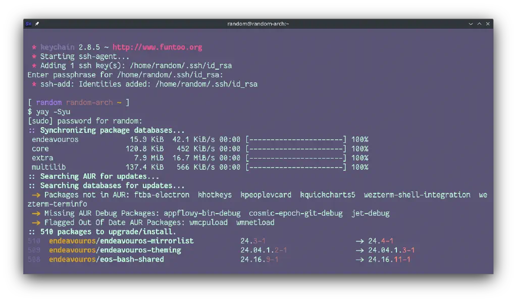Open the http://www.funtoo.org link

click(x=158, y=47)
